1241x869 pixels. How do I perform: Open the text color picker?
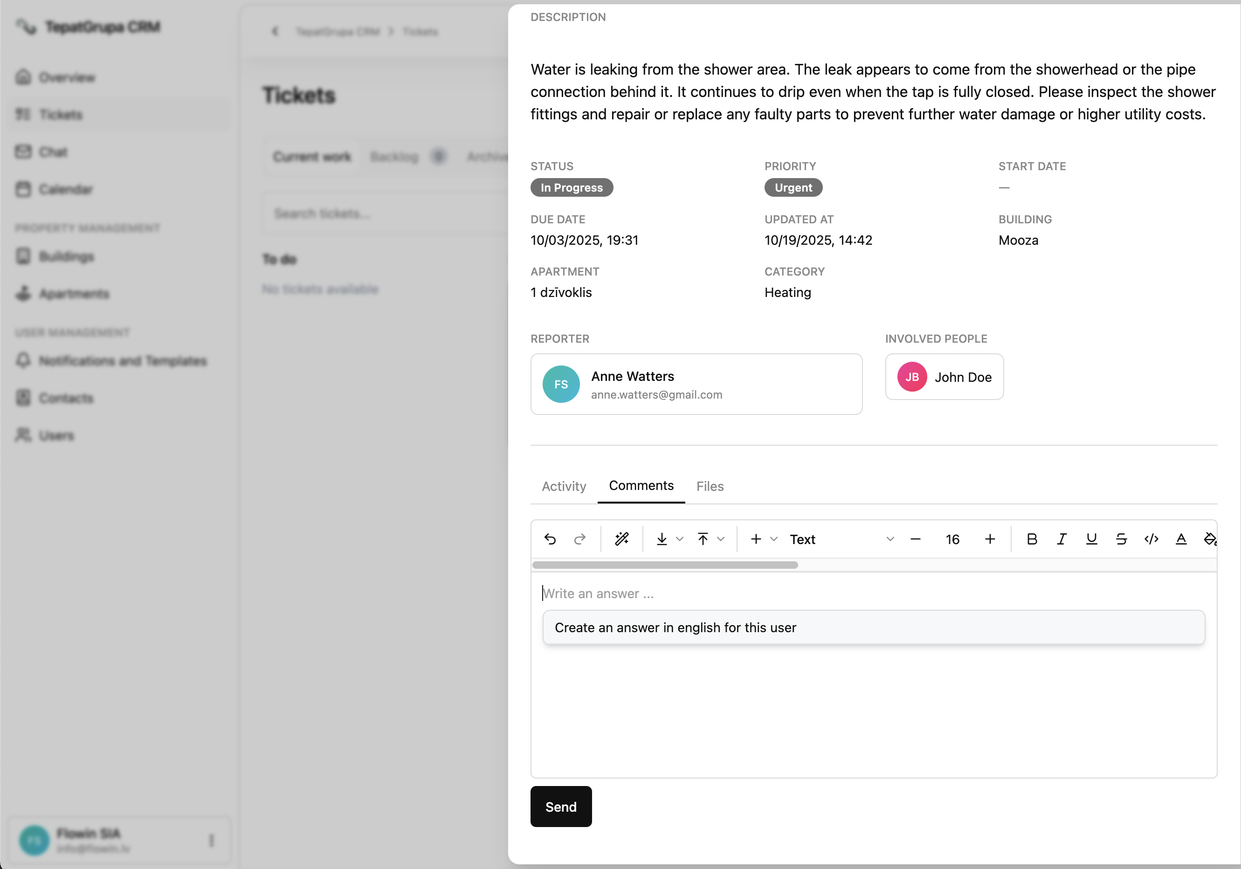coord(1180,539)
